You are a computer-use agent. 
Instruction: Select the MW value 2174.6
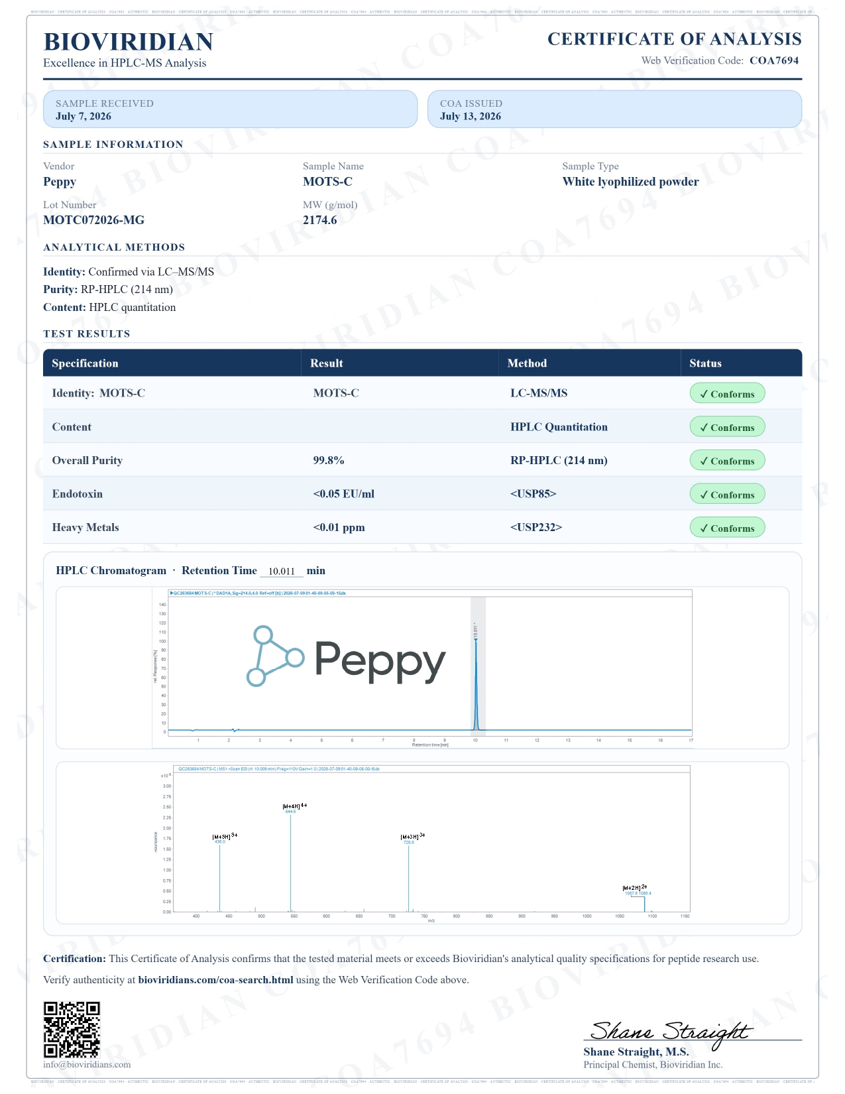(320, 220)
